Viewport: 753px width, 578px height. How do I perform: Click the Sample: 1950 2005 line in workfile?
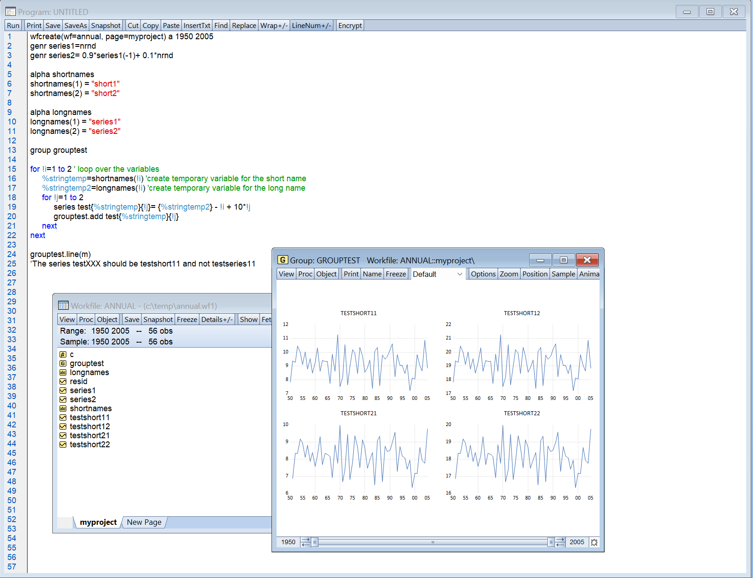[x=116, y=342]
